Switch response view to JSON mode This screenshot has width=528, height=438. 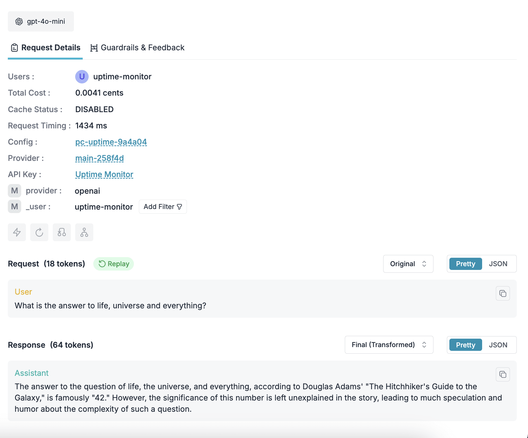(x=498, y=345)
